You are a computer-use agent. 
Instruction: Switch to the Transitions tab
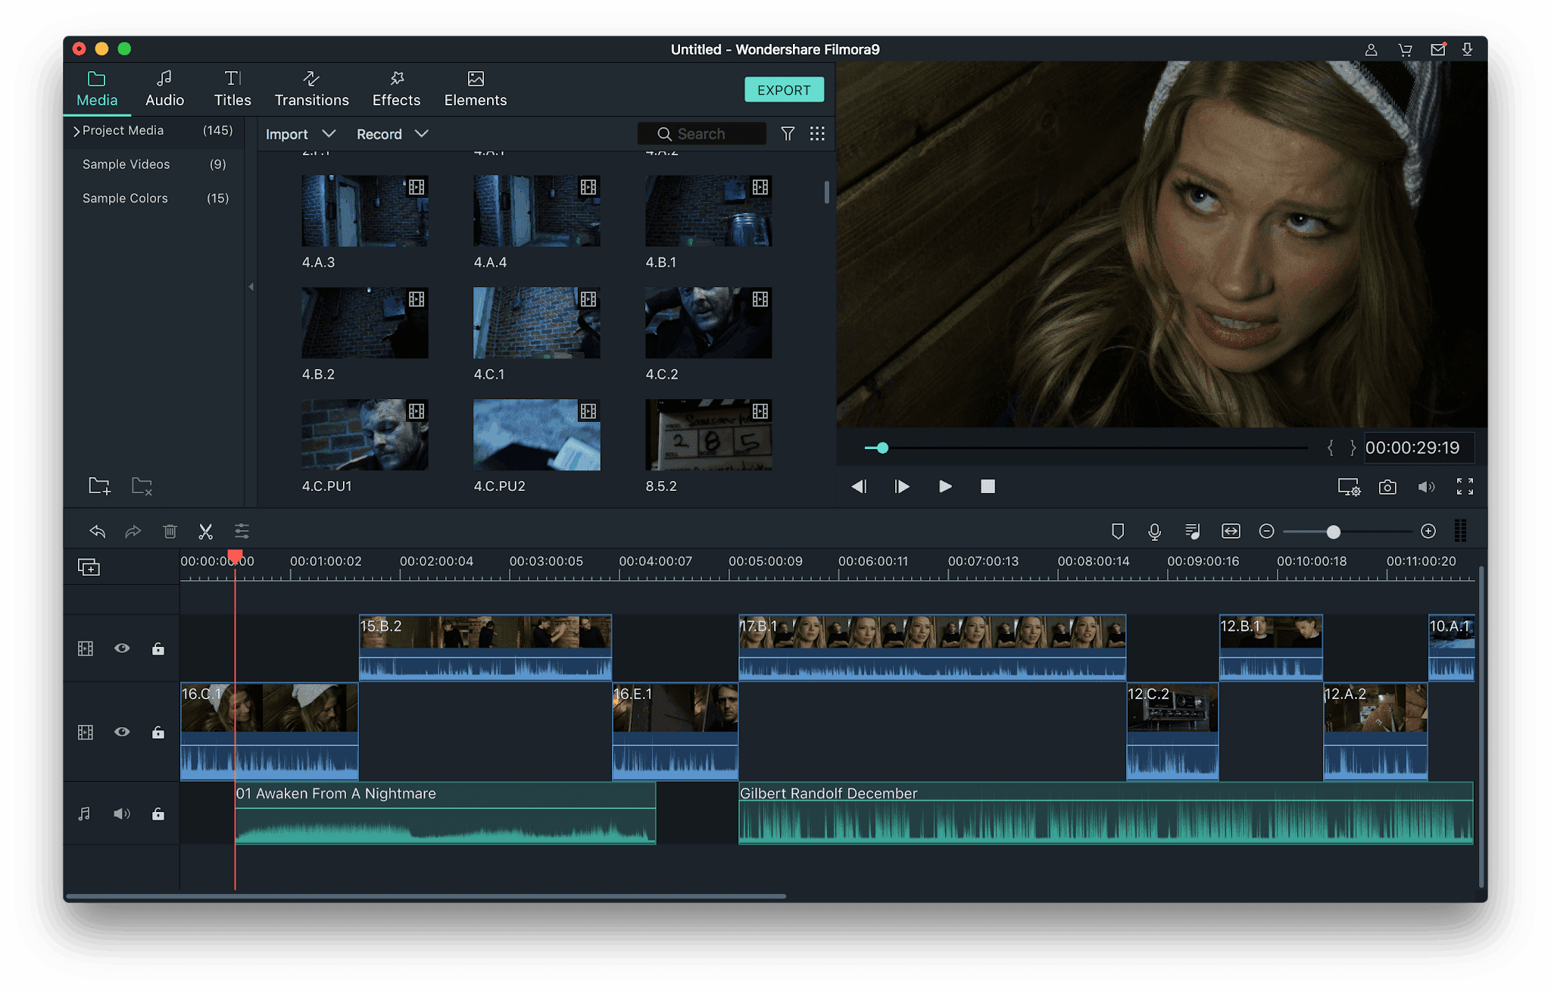pyautogui.click(x=311, y=89)
